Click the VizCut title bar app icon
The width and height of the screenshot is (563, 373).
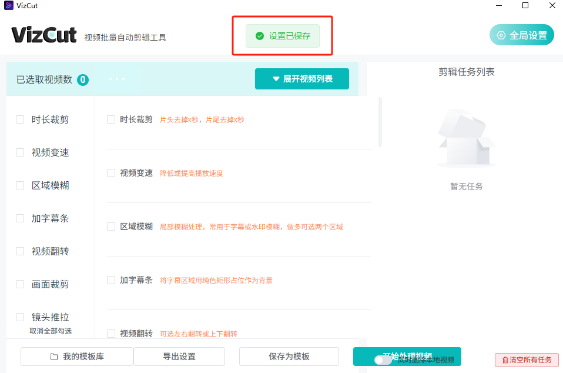[x=9, y=5]
